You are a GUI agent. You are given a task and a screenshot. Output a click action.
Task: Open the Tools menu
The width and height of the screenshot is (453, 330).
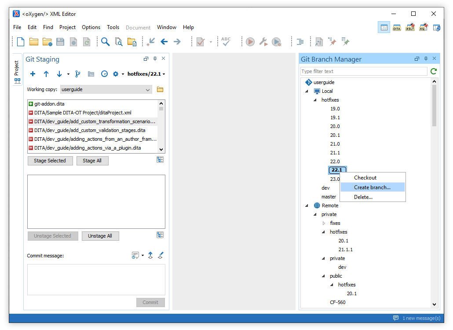(113, 27)
